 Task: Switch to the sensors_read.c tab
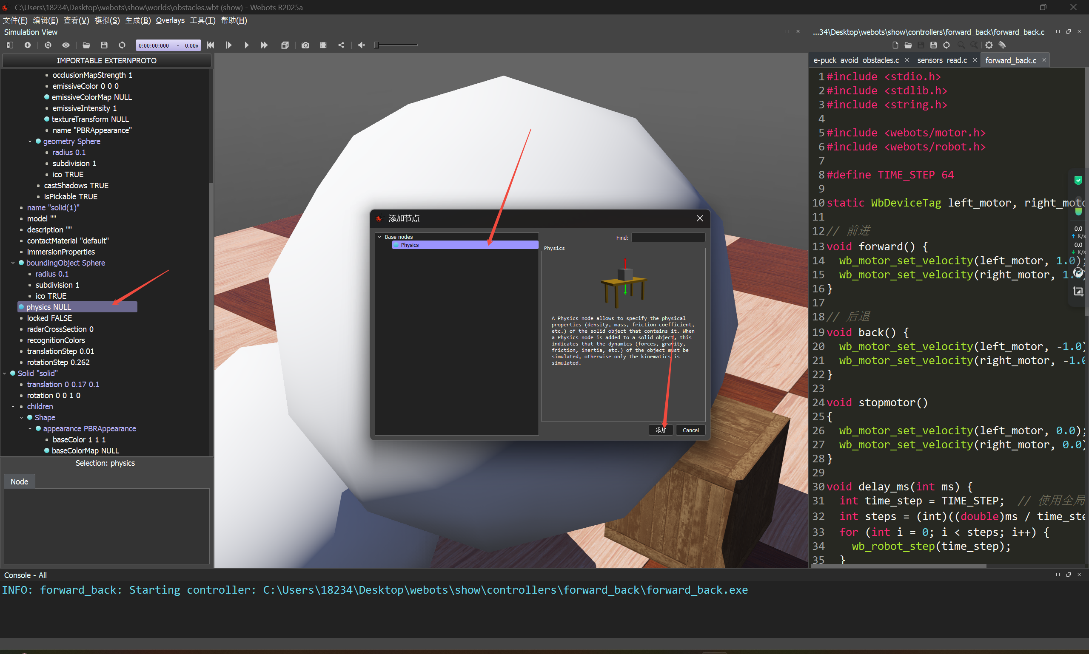click(x=942, y=60)
